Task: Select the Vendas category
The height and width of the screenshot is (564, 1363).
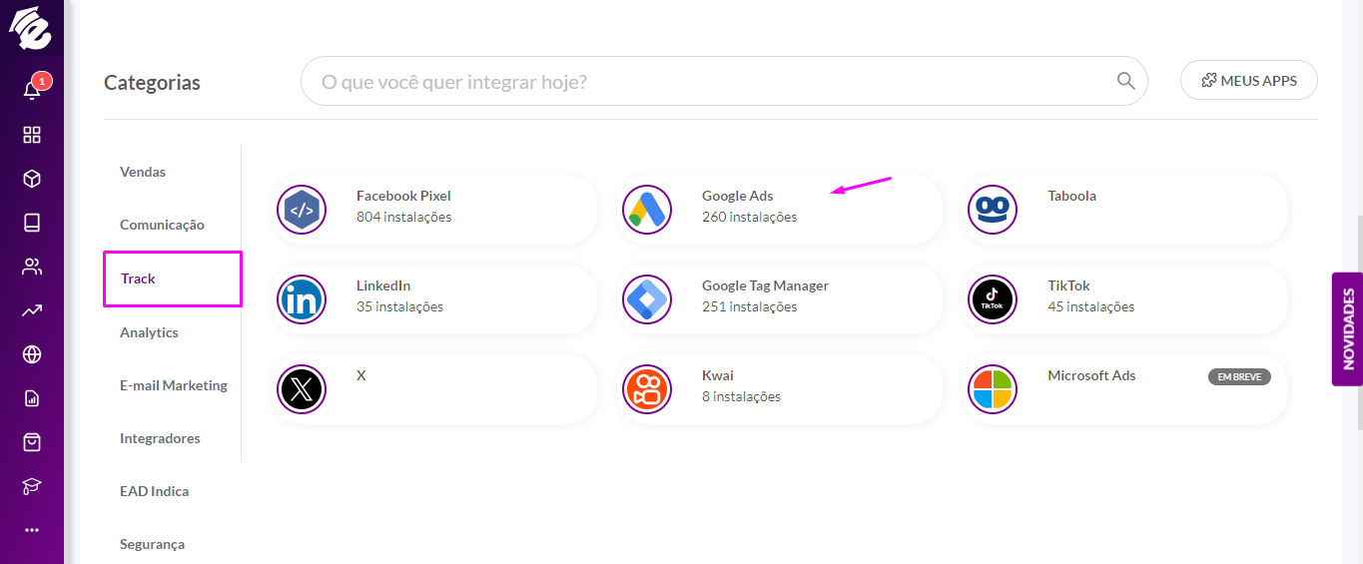Action: click(x=143, y=172)
